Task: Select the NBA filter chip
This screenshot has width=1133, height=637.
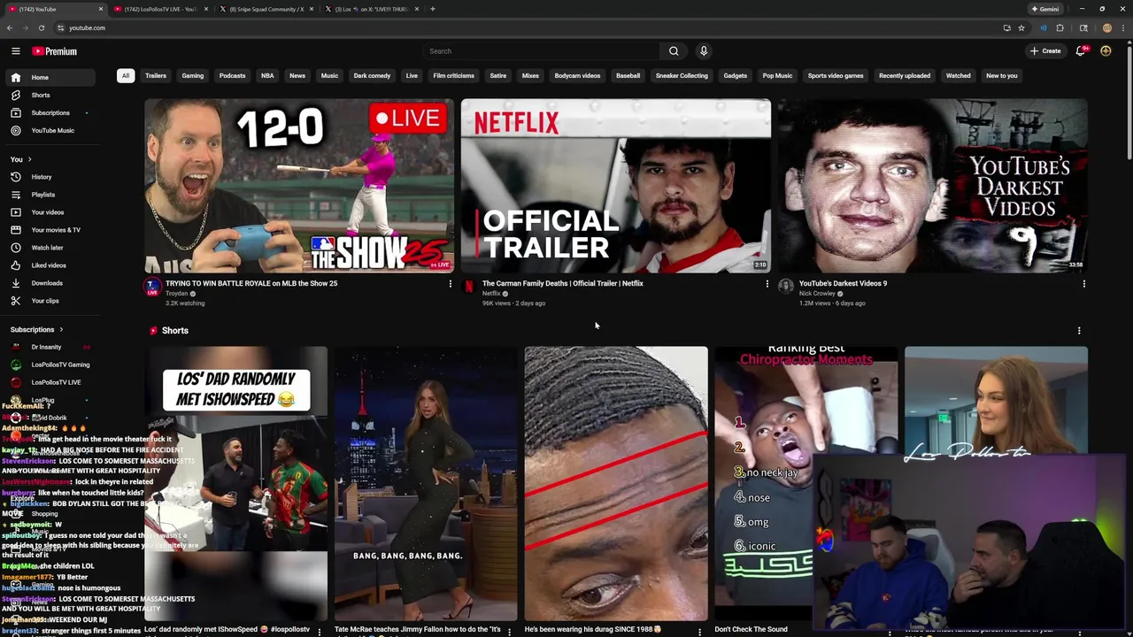Action: [x=267, y=76]
